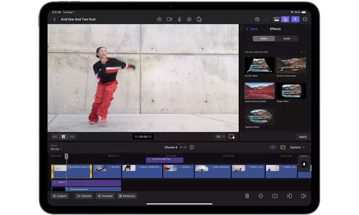This screenshot has height=215, width=359.
Task: Split clip at playhead icon
Action: pyautogui.click(x=275, y=196)
